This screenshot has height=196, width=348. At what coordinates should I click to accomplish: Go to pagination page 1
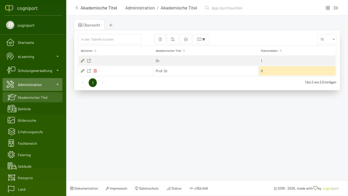point(93,83)
